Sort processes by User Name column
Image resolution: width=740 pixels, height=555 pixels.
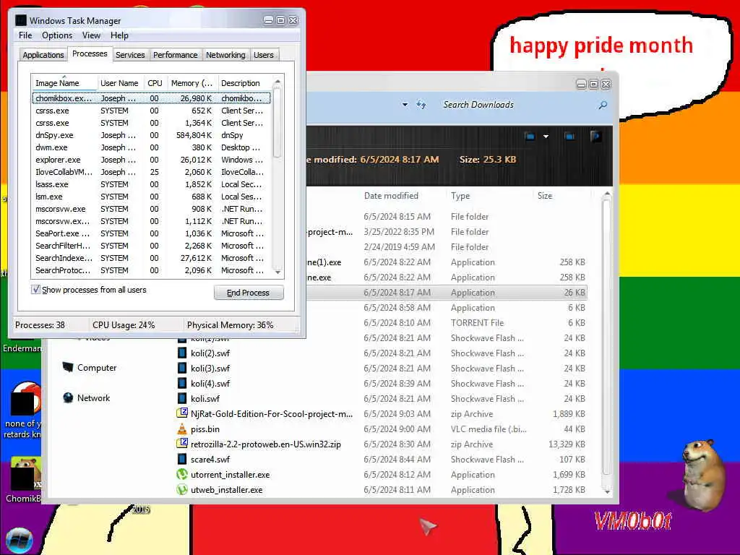[119, 83]
